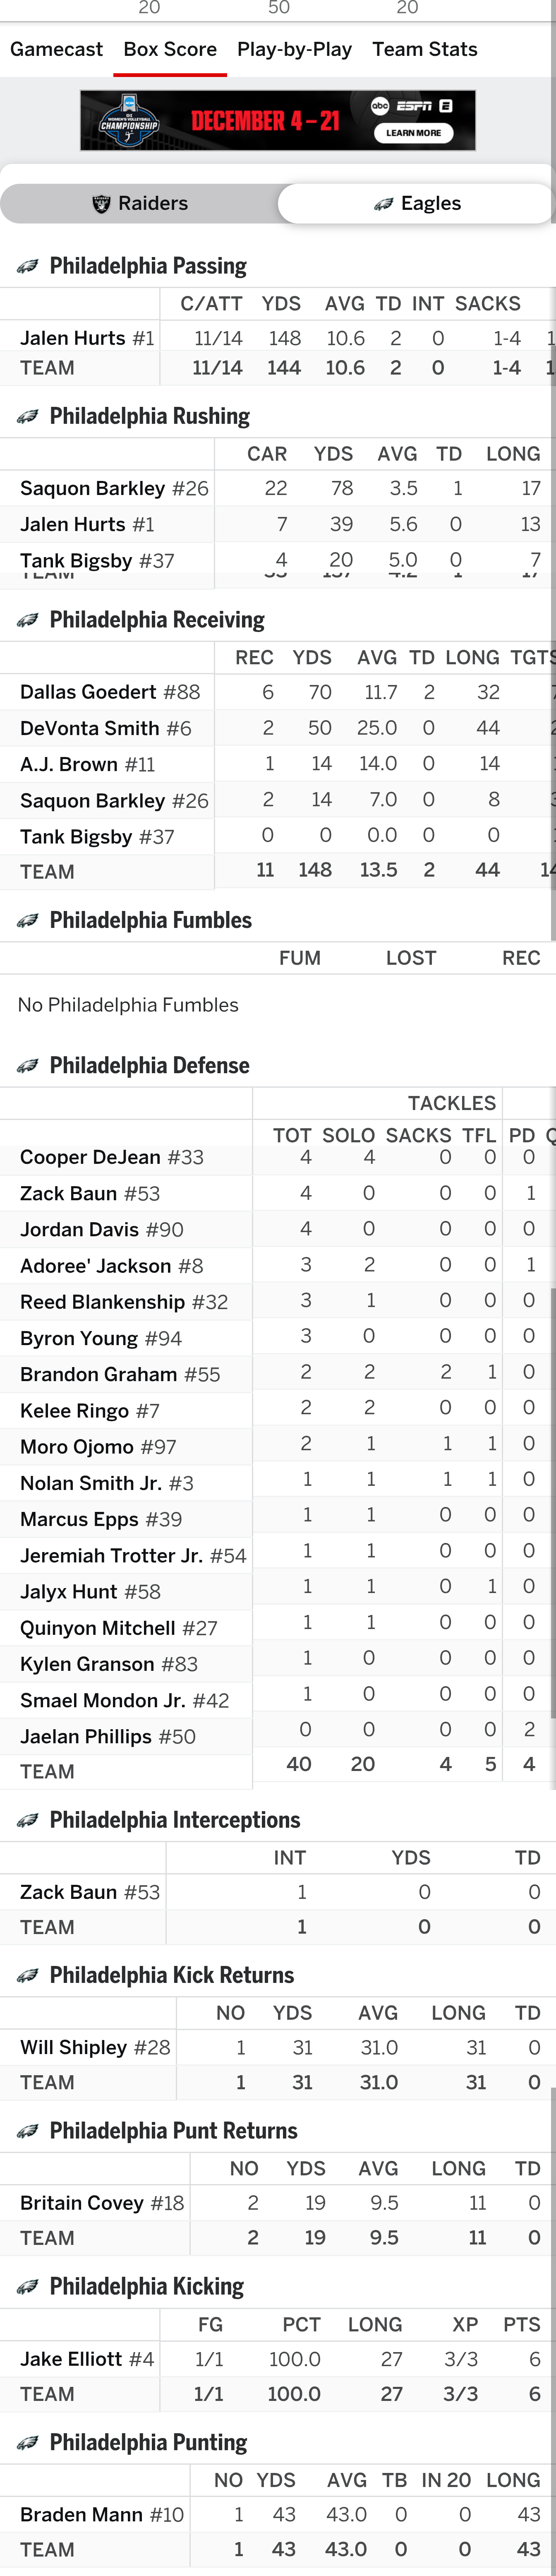Image resolution: width=556 pixels, height=2576 pixels.
Task: Click Eagles logo next to Philadelphia Receiving
Action: (27, 620)
